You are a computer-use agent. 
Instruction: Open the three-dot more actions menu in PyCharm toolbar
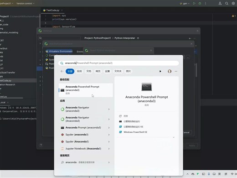[x=206, y=3]
